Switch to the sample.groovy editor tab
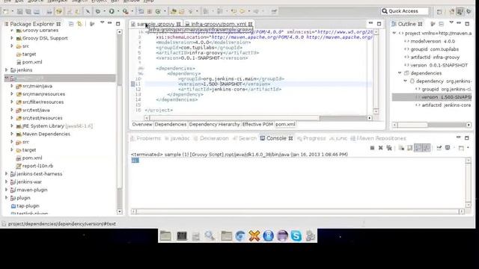The width and height of the screenshot is (479, 269). click(156, 24)
